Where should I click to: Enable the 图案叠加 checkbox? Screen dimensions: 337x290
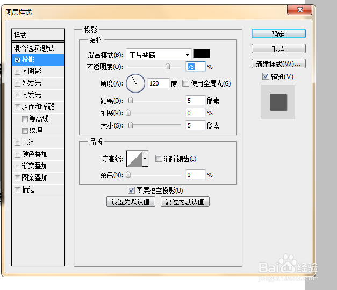pyautogui.click(x=17, y=178)
